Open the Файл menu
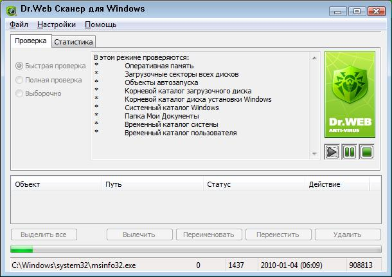 coord(19,24)
